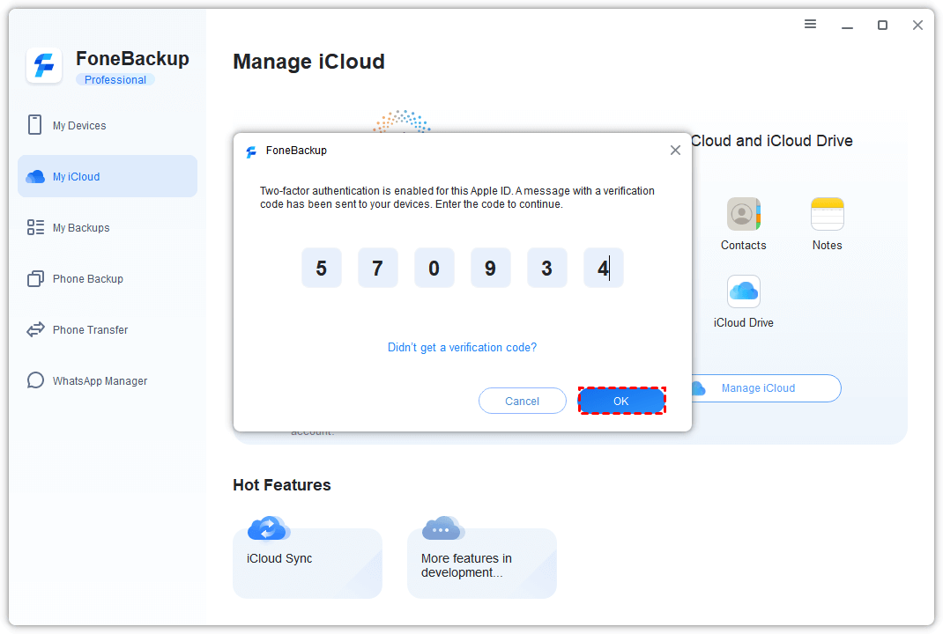Close the FoneBackup main window
Image resolution: width=943 pixels, height=634 pixels.
(917, 25)
